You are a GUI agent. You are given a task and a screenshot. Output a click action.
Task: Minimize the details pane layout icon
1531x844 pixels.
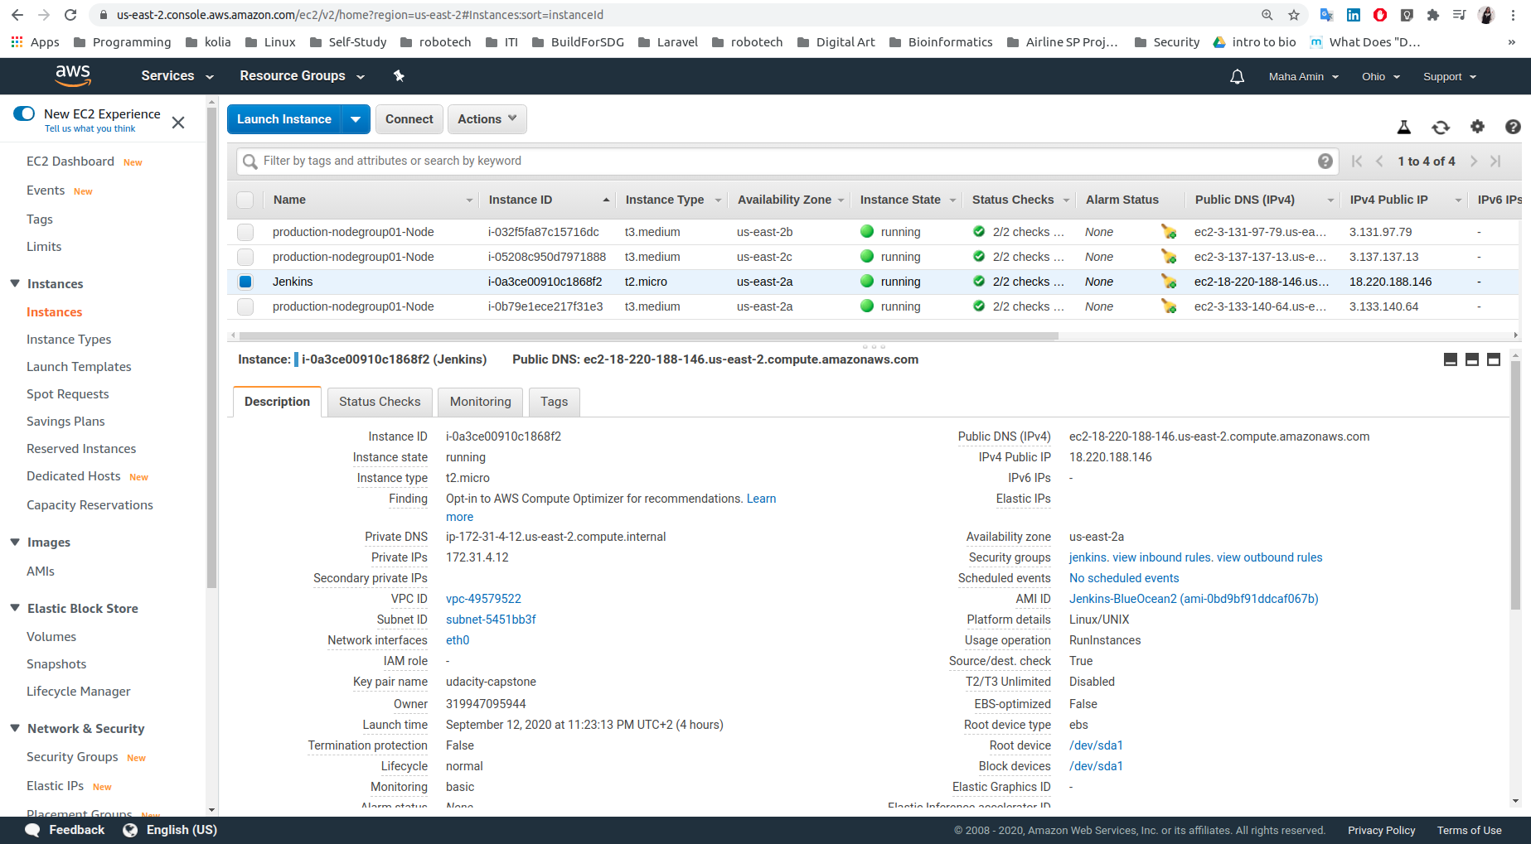tap(1451, 359)
